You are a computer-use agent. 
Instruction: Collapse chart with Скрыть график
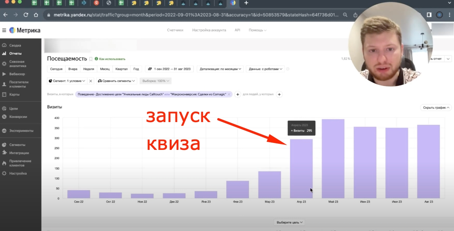(x=436, y=107)
